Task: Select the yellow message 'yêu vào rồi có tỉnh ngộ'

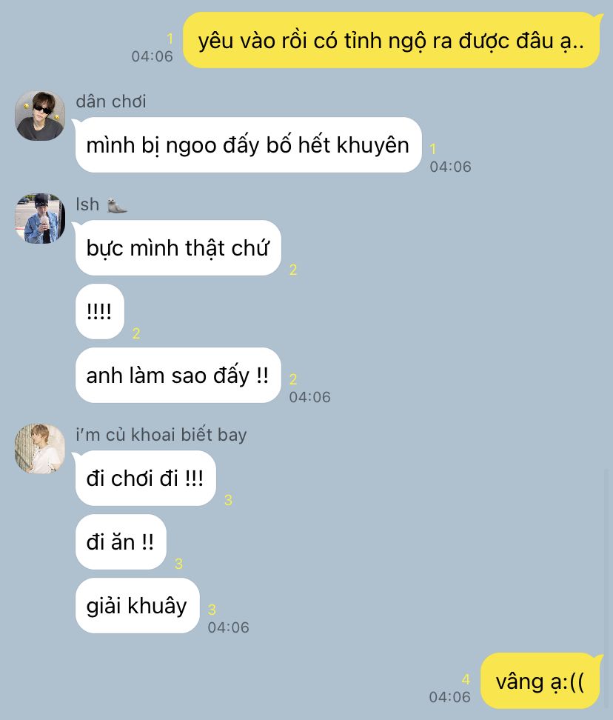Action: (x=392, y=41)
